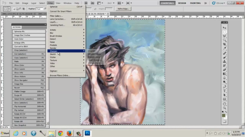Choose Add to selection mode
The width and height of the screenshot is (245, 137).
pyautogui.click(x=17, y=9)
